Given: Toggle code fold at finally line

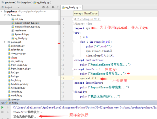Looking at the screenshot, I should (x=73, y=92).
